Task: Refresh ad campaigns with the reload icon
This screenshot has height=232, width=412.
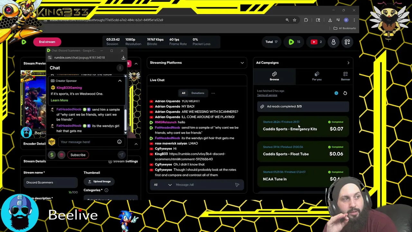Action: click(x=345, y=93)
